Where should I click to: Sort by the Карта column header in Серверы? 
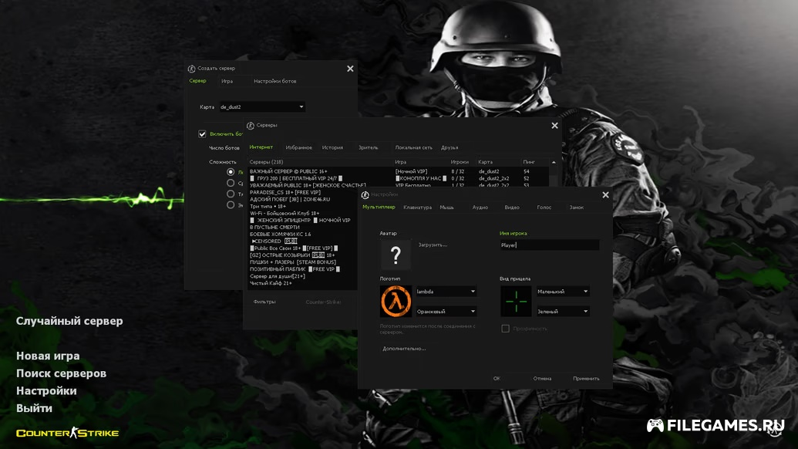[x=485, y=162]
